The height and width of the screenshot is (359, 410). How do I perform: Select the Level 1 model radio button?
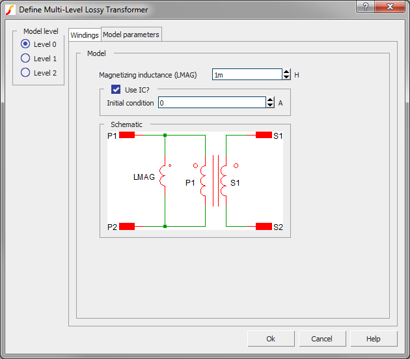(x=26, y=58)
